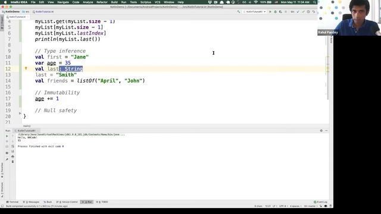Toggle the Run tool window button
The width and height of the screenshot is (381, 214).
(87, 202)
